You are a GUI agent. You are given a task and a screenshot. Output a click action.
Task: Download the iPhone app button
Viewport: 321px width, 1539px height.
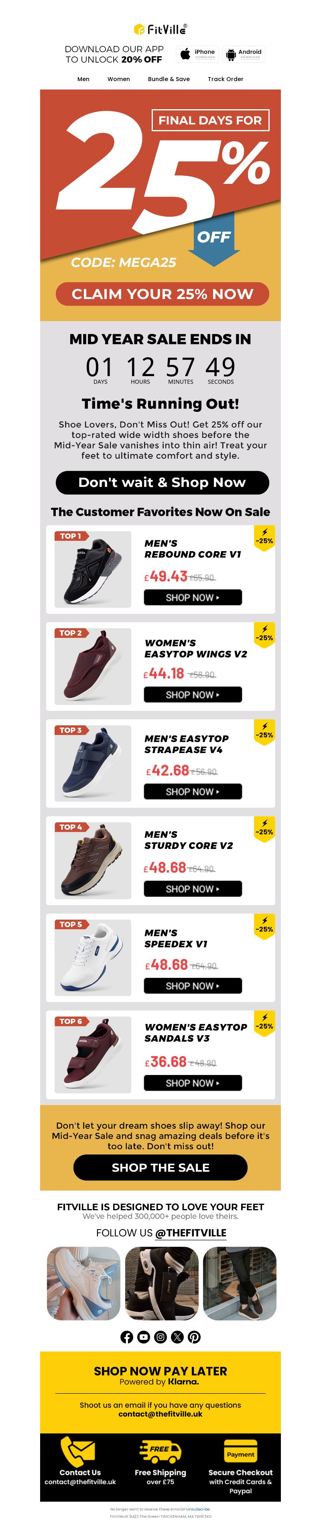click(197, 54)
